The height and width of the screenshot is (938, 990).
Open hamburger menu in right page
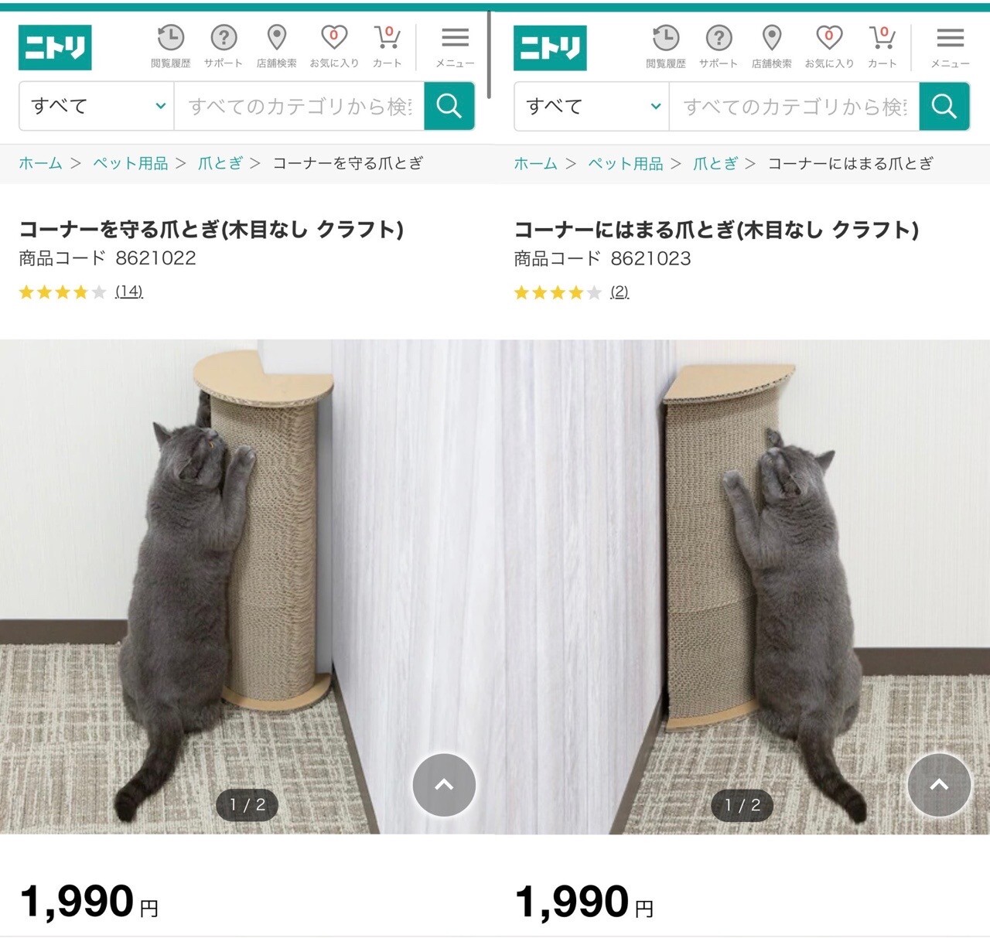(950, 46)
